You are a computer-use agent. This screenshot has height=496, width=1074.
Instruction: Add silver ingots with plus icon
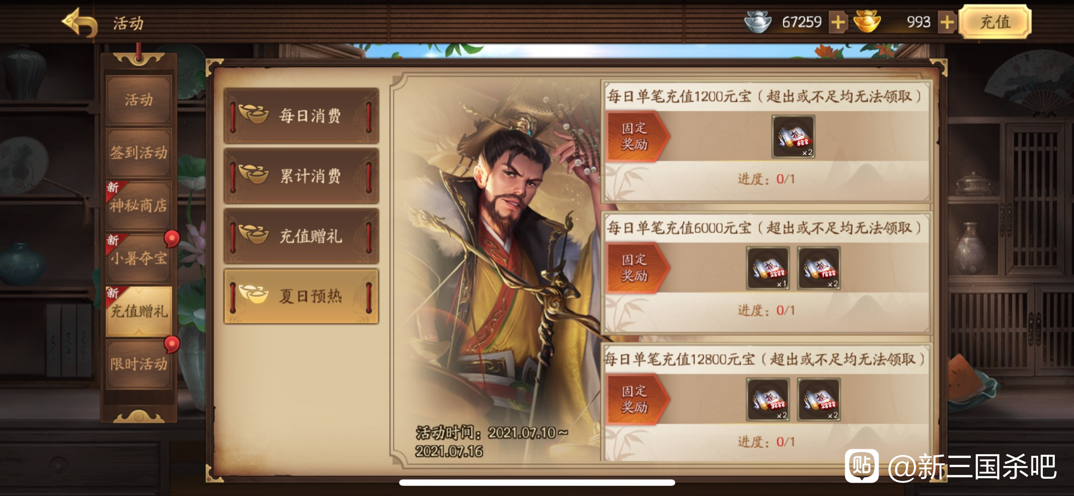(x=838, y=23)
